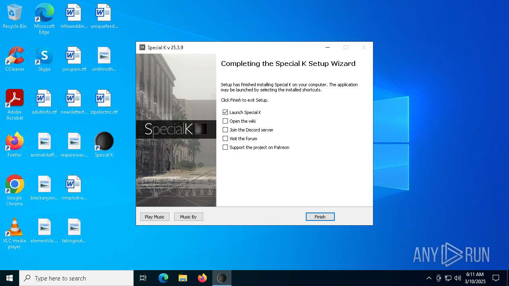Image resolution: width=509 pixels, height=286 pixels.
Task: Check the Open the wiki option
Action: tap(225, 121)
